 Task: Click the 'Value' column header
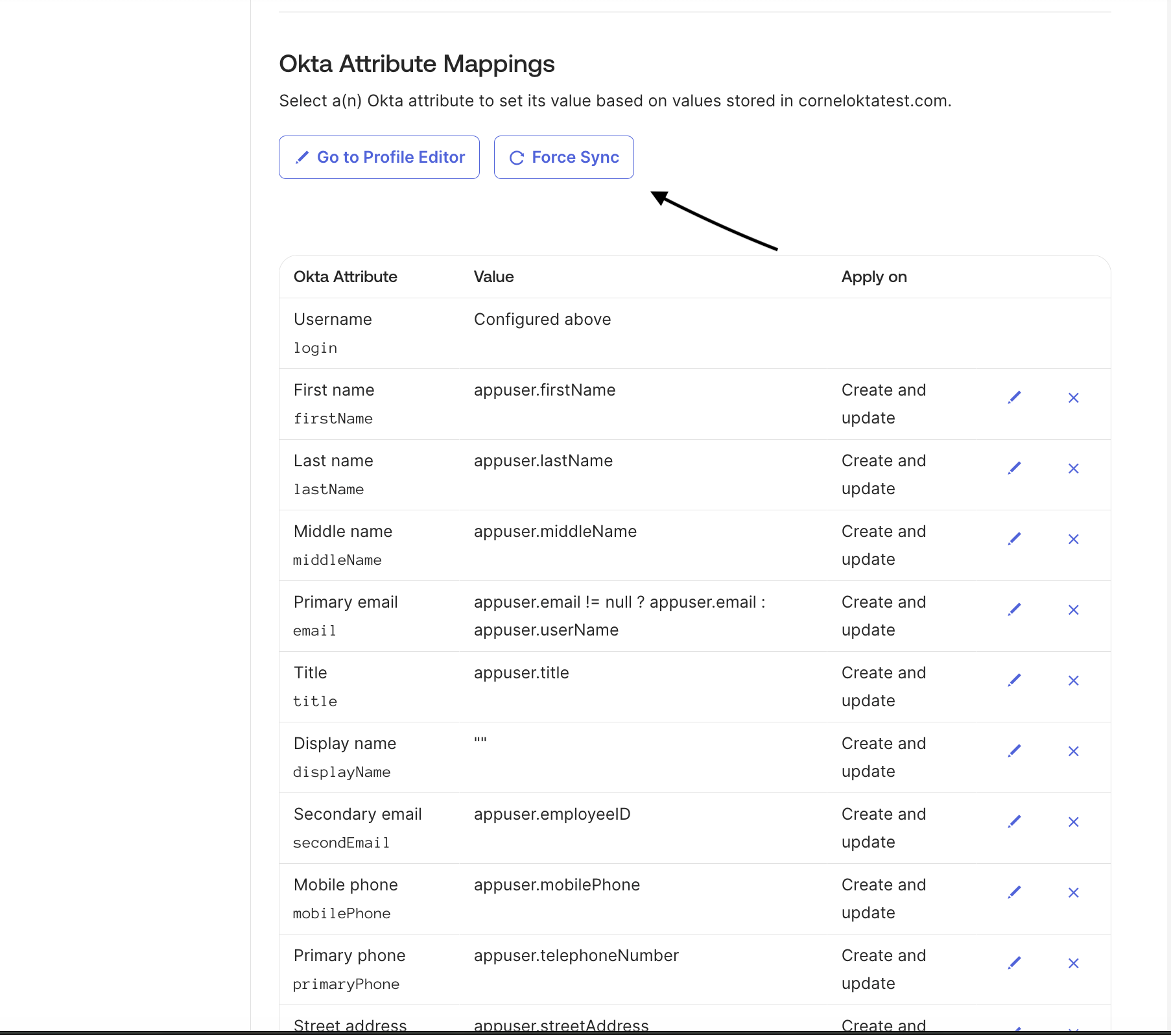pos(494,277)
